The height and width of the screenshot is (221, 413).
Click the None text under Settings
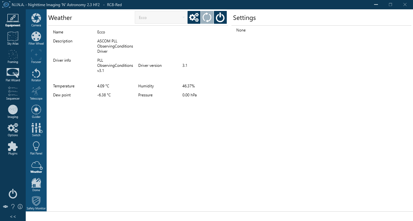[x=241, y=30]
